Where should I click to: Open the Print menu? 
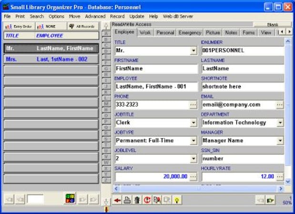20,16
